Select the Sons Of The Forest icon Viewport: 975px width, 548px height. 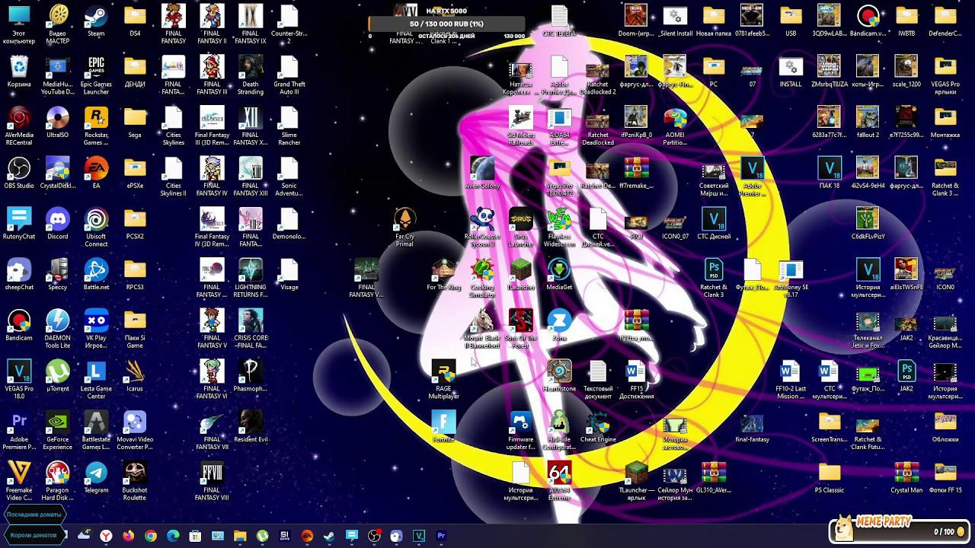521,329
